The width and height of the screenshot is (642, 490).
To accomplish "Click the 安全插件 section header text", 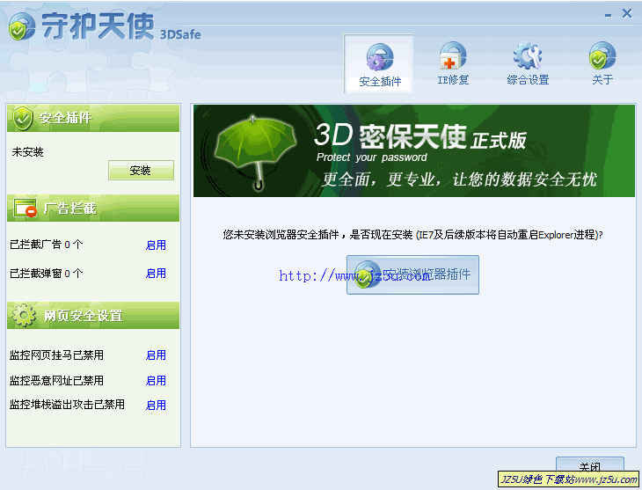I will 65,118.
